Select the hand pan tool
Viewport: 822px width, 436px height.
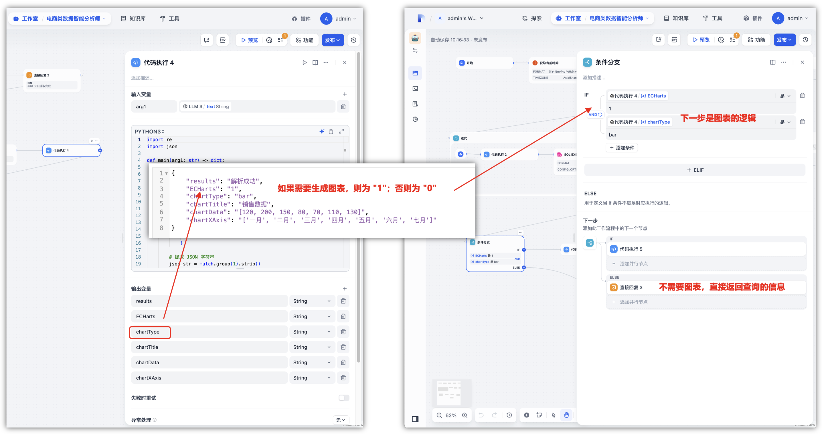566,415
